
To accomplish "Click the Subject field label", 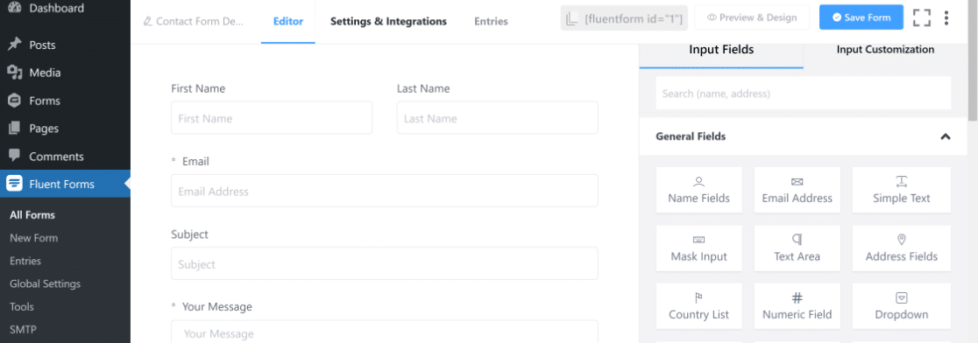I will (x=189, y=234).
